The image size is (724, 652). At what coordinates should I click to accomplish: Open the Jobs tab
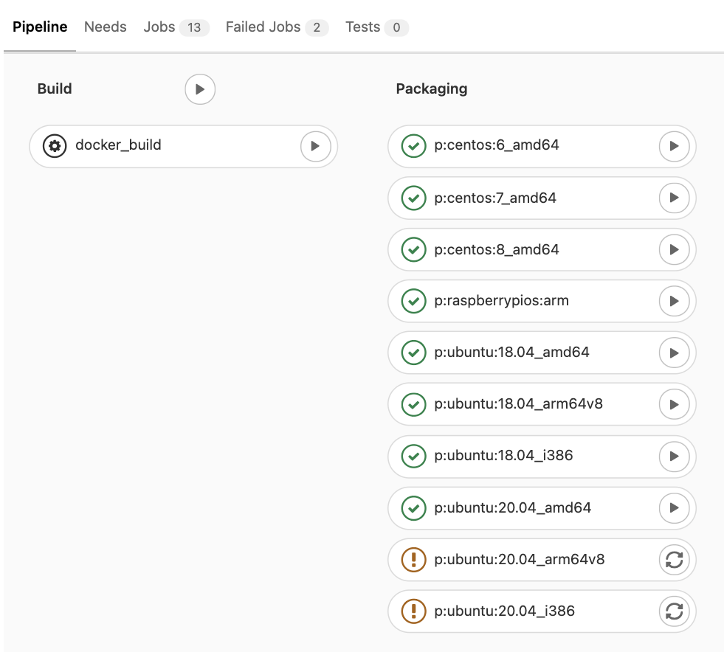(158, 27)
